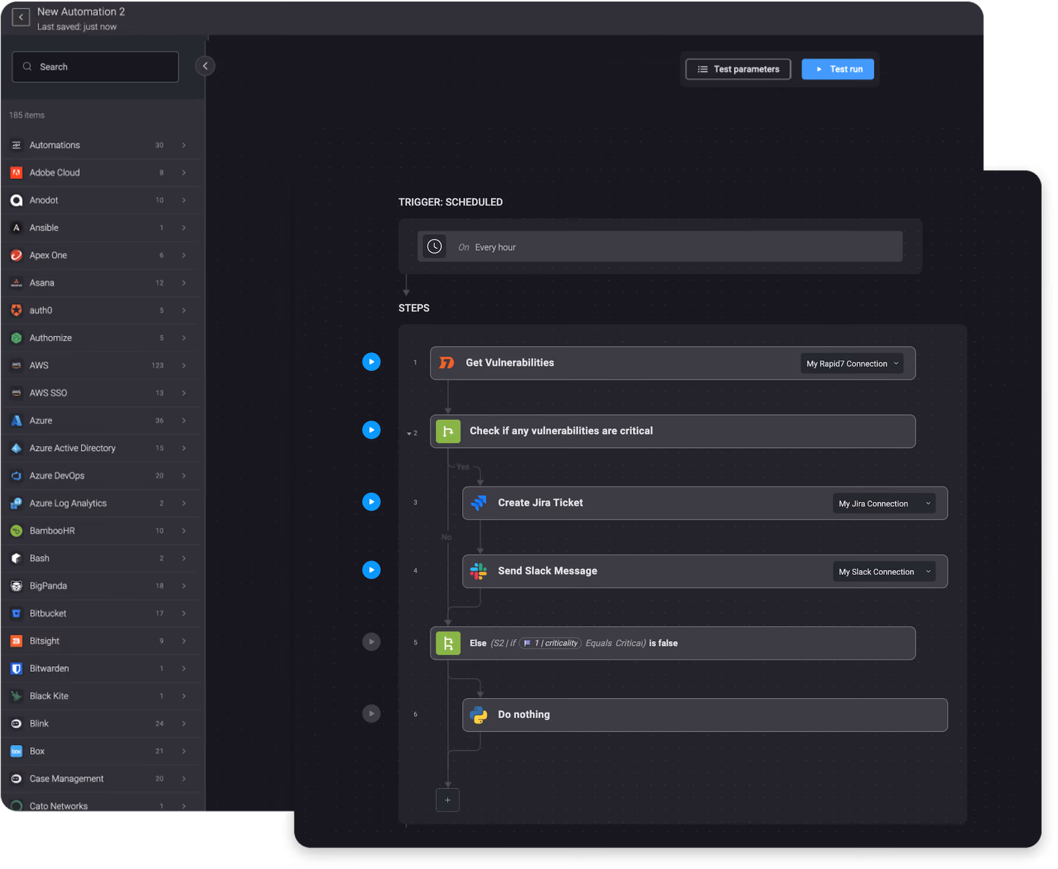Click the auth0 shield icon

pos(17,310)
